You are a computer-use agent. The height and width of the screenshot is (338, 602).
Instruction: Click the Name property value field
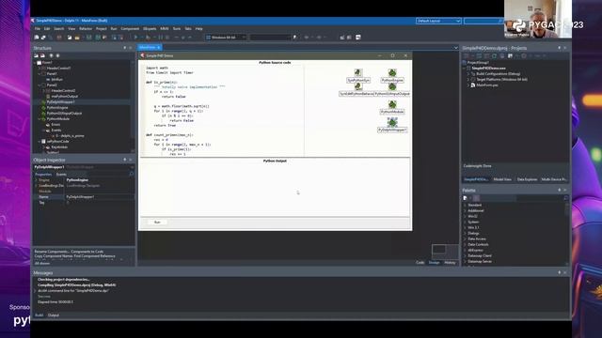coord(100,196)
